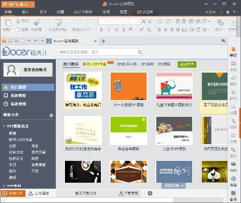Open file using the folder icon
This screenshot has height=203, width=241.
pyautogui.click(x=4, y=41)
